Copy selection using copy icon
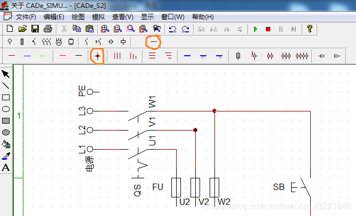356x216 pixels. tap(77, 29)
